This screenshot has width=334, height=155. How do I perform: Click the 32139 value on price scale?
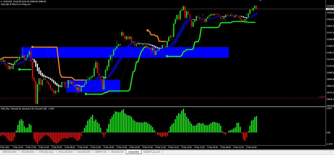click(330, 6)
